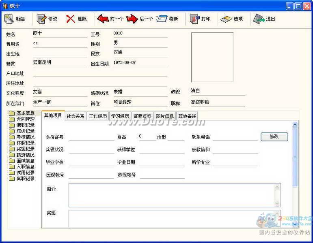Open 离职记录 folder in the sidebar
Viewport: 313px width, 243px height.
pos(25,179)
